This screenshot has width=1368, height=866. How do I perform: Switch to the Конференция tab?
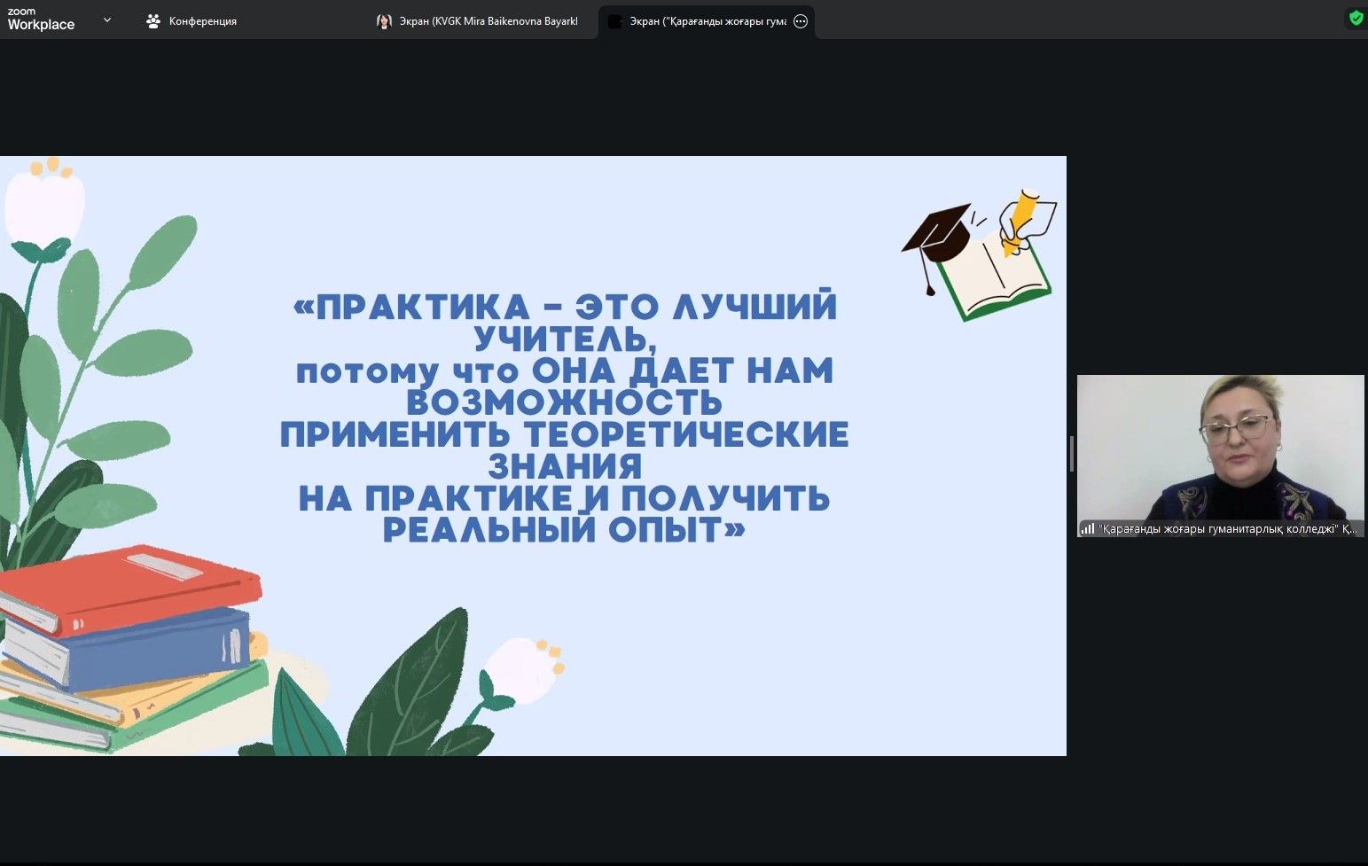pos(202,21)
